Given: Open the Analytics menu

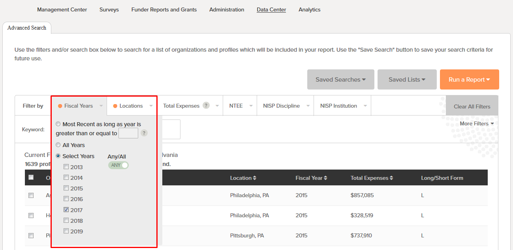Looking at the screenshot, I should (309, 9).
